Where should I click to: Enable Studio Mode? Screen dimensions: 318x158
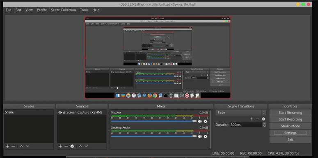tap(290, 126)
